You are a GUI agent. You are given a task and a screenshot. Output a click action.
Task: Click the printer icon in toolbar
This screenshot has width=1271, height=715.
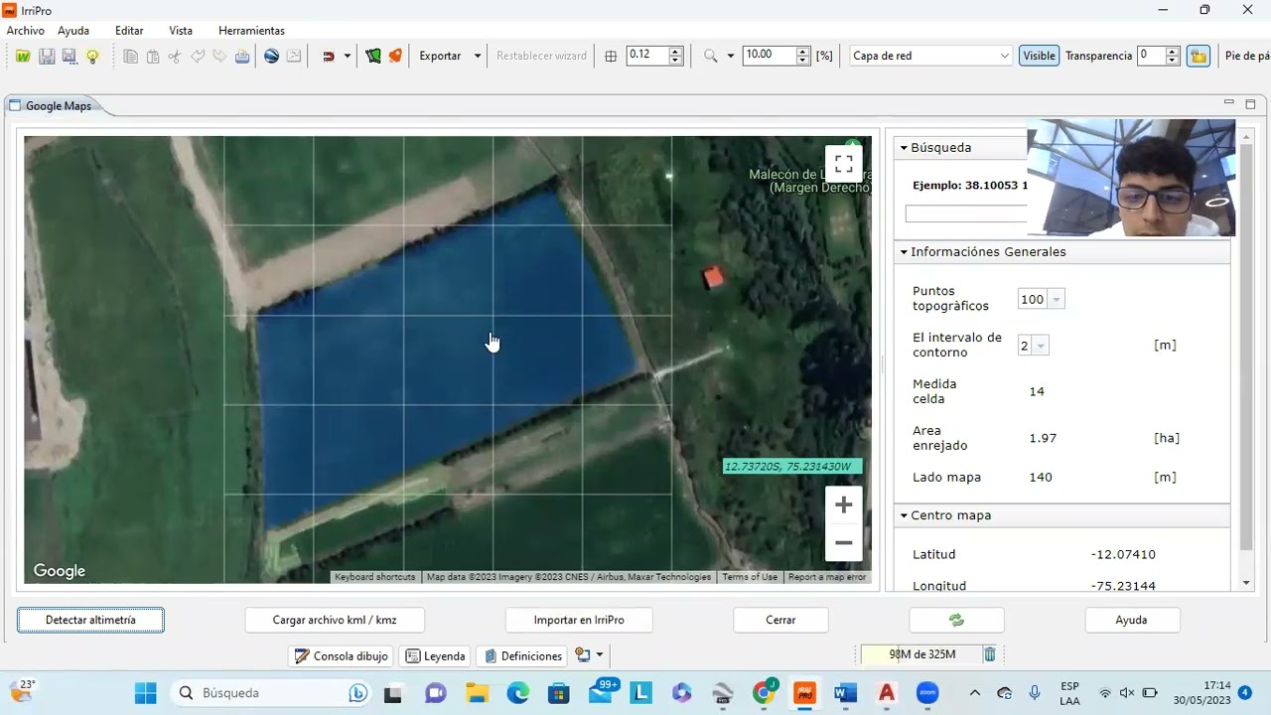point(242,57)
